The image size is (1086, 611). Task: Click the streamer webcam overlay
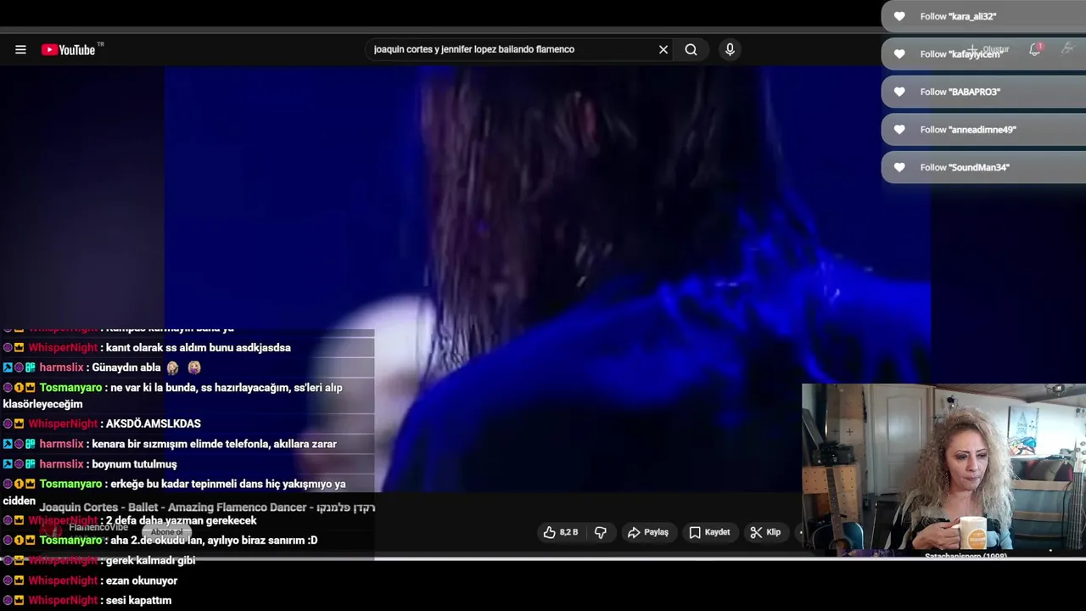[x=943, y=470]
